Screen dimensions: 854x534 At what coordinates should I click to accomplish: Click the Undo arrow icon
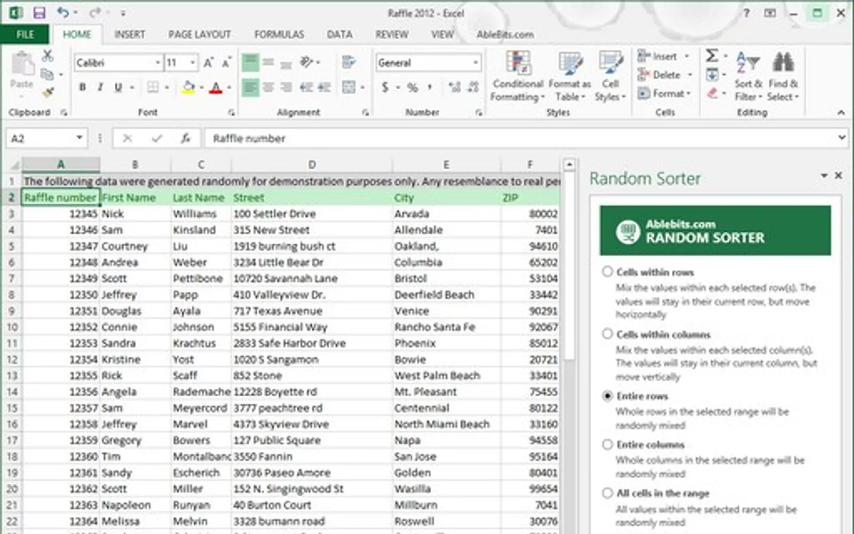(63, 12)
